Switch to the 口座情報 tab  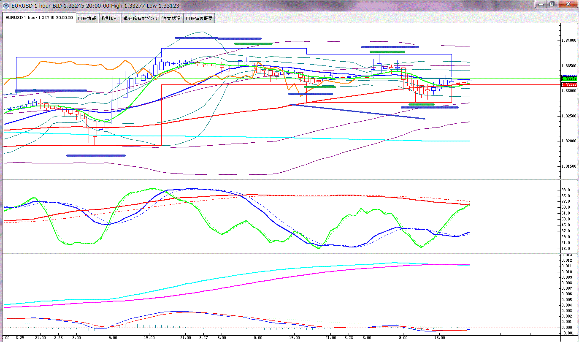pyautogui.click(x=87, y=19)
